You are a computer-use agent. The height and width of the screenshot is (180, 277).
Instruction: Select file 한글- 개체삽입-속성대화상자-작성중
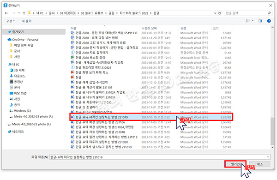coord(151,62)
